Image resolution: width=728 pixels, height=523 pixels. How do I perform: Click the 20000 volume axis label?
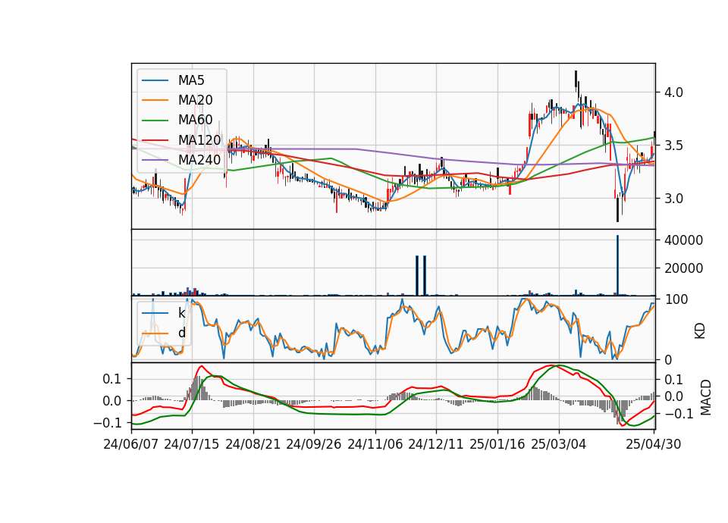[x=683, y=268]
